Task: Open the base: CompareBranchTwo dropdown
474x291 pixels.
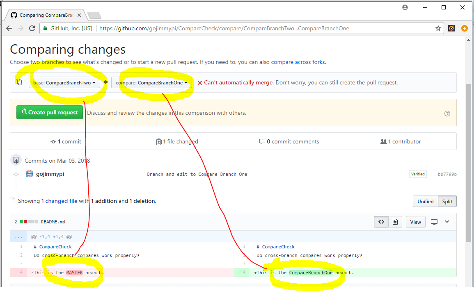Action: click(x=64, y=82)
